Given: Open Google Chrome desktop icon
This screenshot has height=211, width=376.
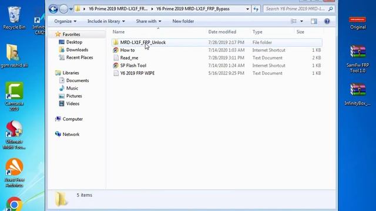Looking at the screenshot, I should coord(14,204).
